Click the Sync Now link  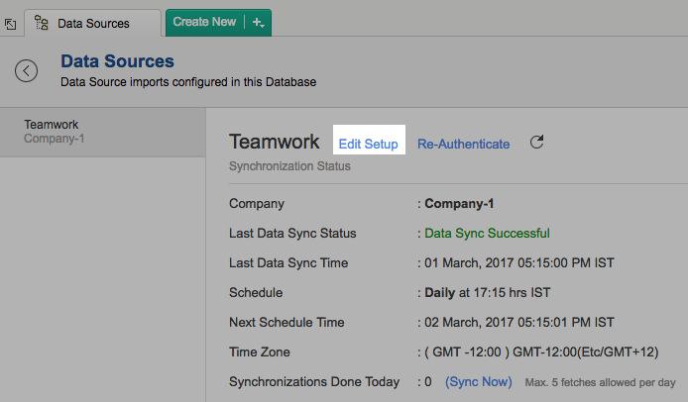479,381
